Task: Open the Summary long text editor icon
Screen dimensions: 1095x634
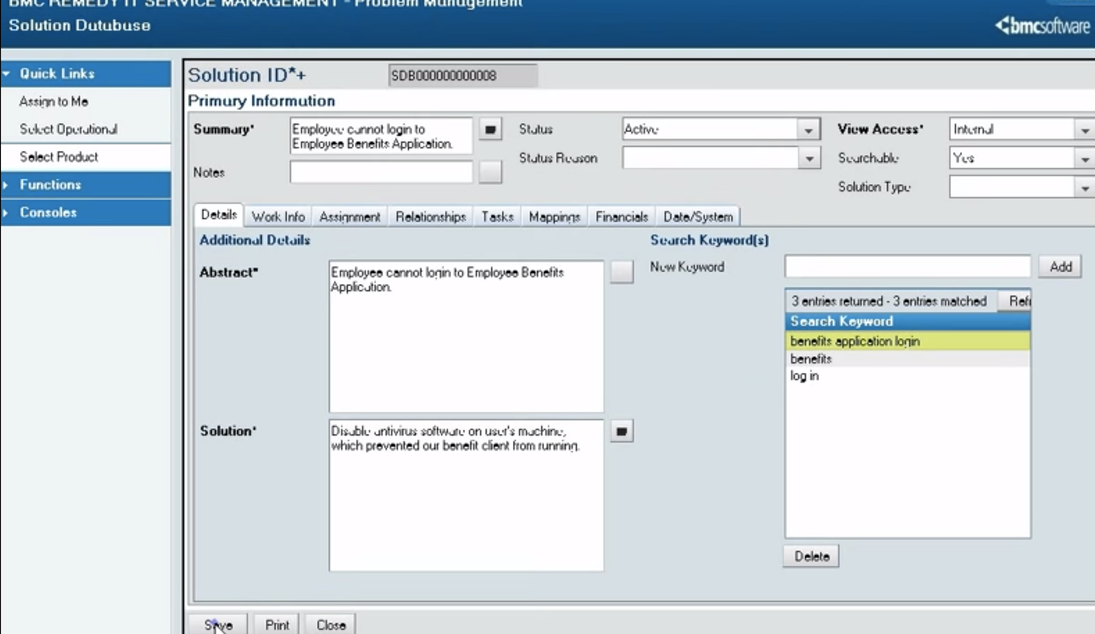Action: pos(490,129)
